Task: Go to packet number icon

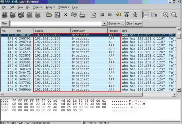Action: tap(118, 14)
